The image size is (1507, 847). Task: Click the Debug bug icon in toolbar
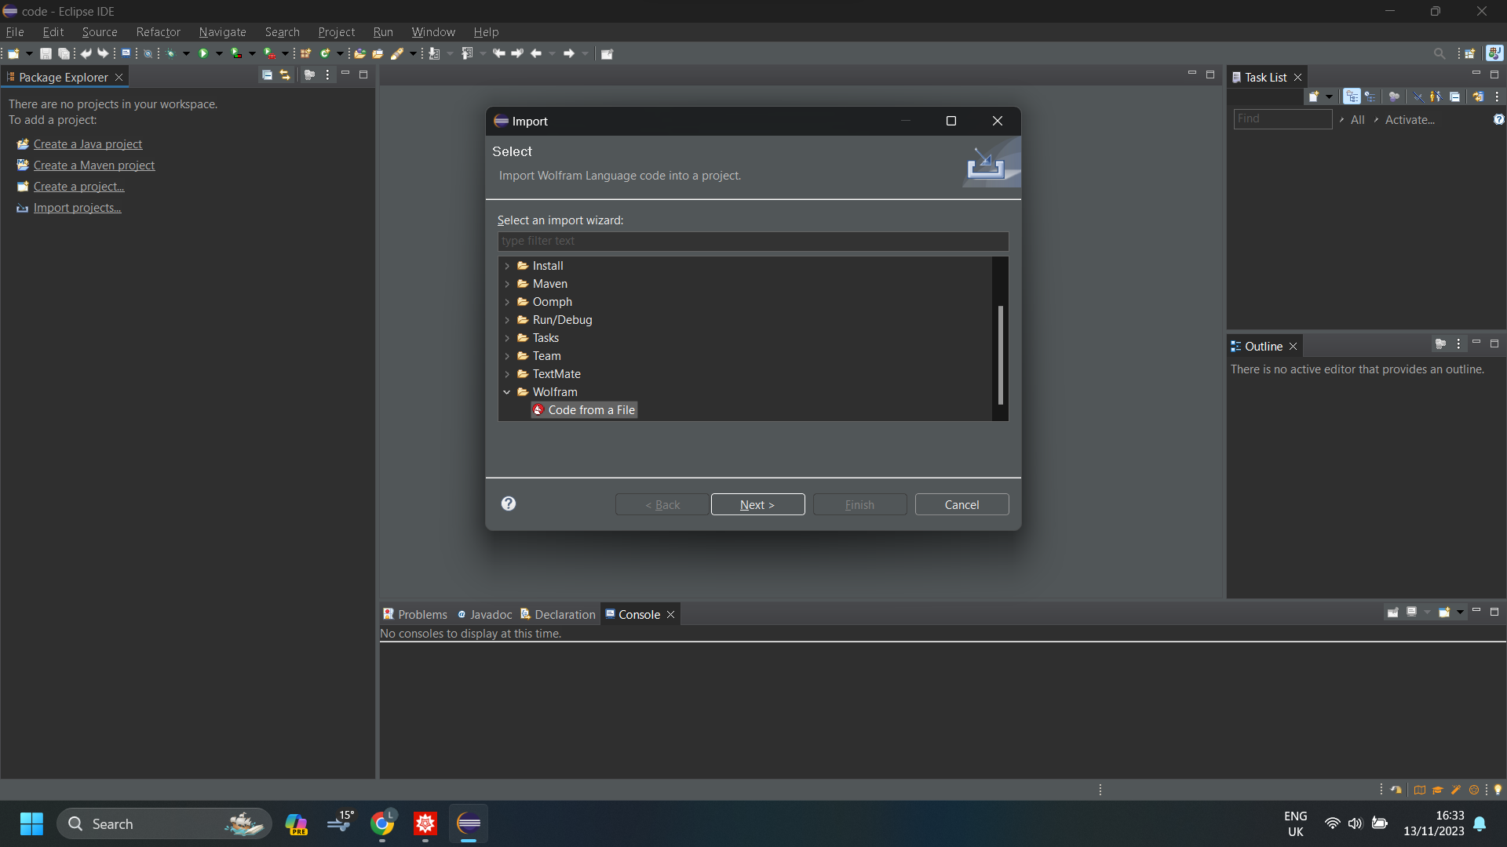pos(170,53)
